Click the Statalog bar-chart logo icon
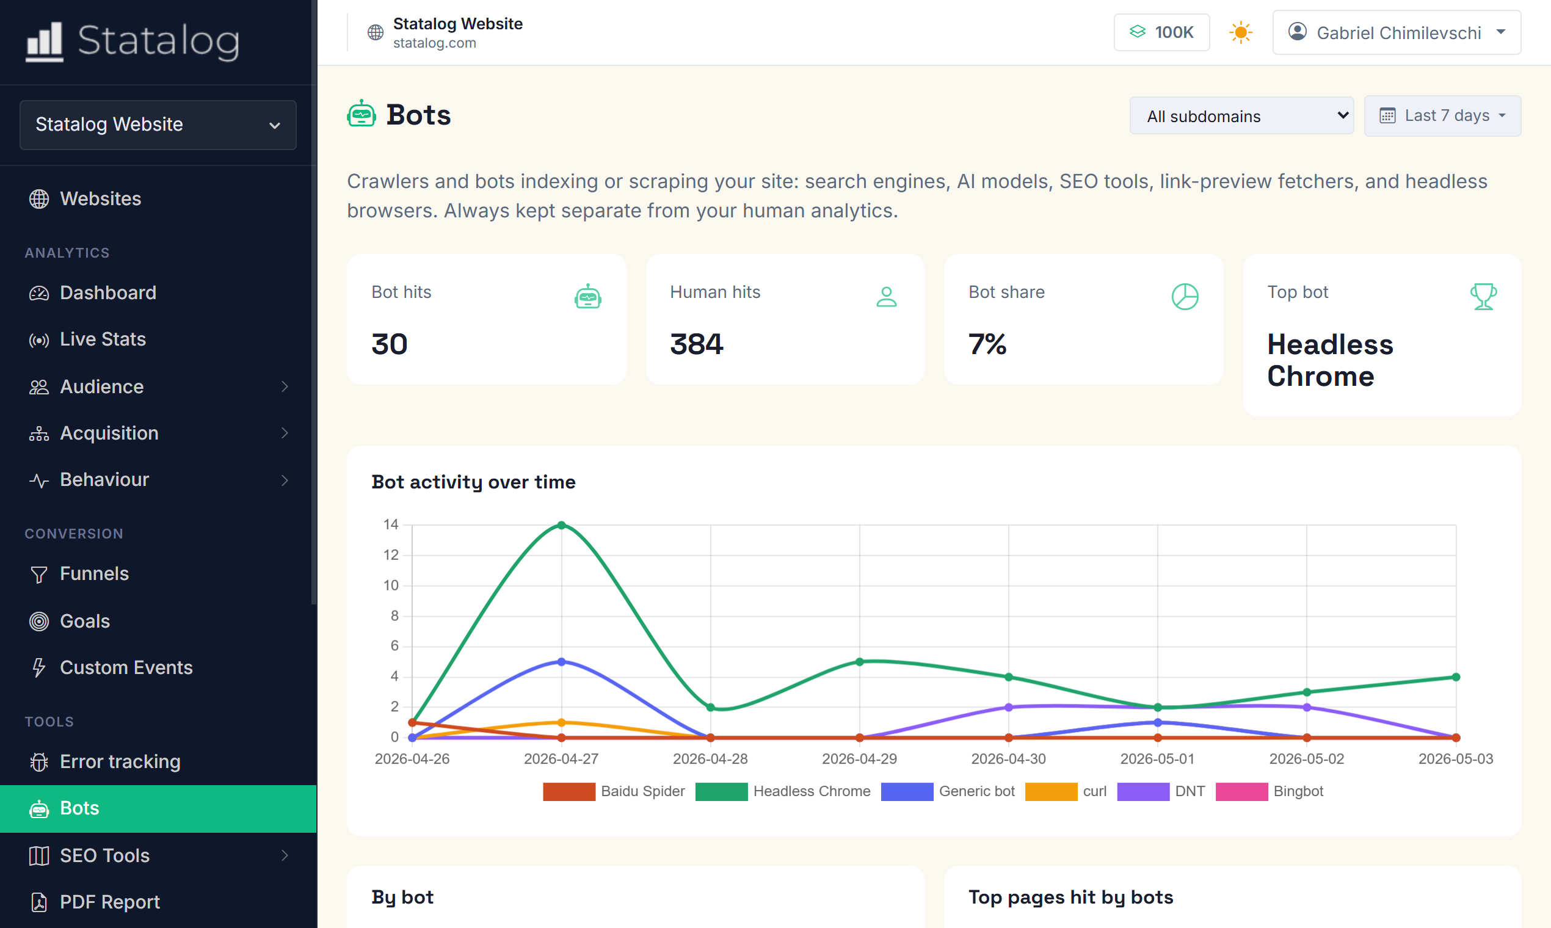 coord(45,42)
